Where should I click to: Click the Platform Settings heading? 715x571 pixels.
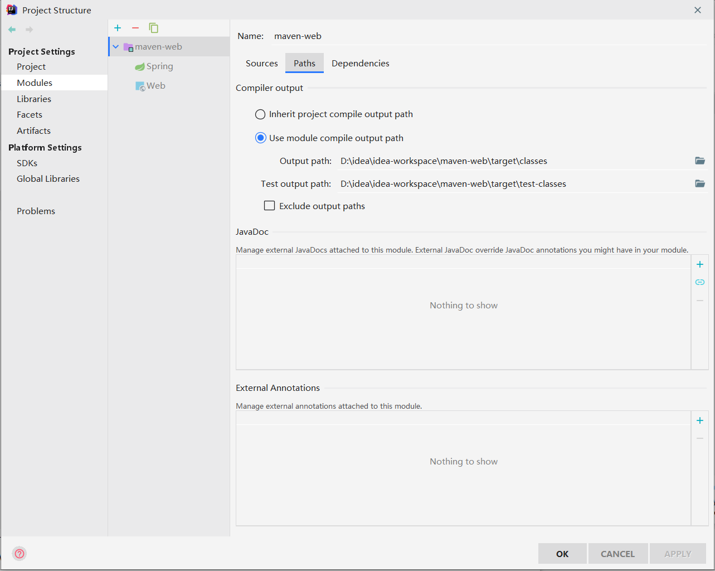coord(45,147)
